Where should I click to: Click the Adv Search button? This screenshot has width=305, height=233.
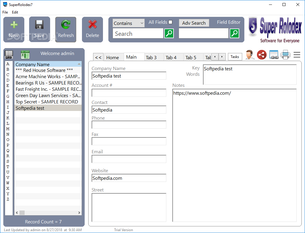coord(194,23)
